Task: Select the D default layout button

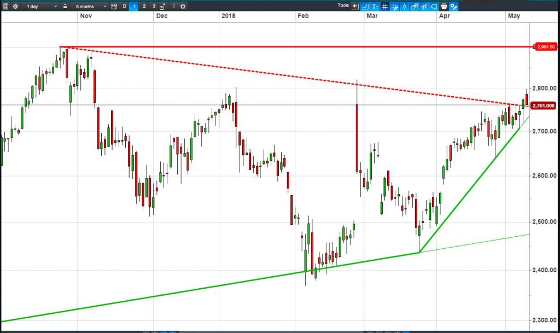Action: (124, 6)
